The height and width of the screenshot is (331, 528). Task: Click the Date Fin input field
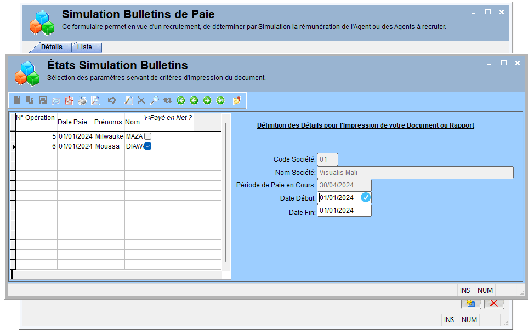click(x=344, y=210)
